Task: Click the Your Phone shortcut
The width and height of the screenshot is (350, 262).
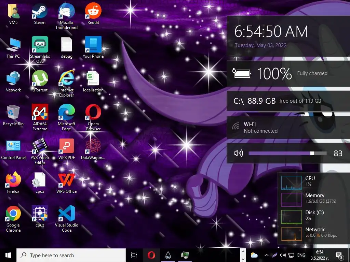Action: click(93, 47)
